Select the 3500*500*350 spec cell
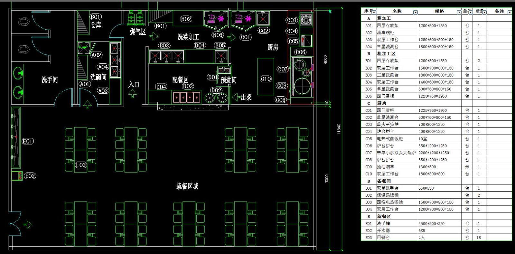The width and height of the screenshot is (515, 254). 440,223
